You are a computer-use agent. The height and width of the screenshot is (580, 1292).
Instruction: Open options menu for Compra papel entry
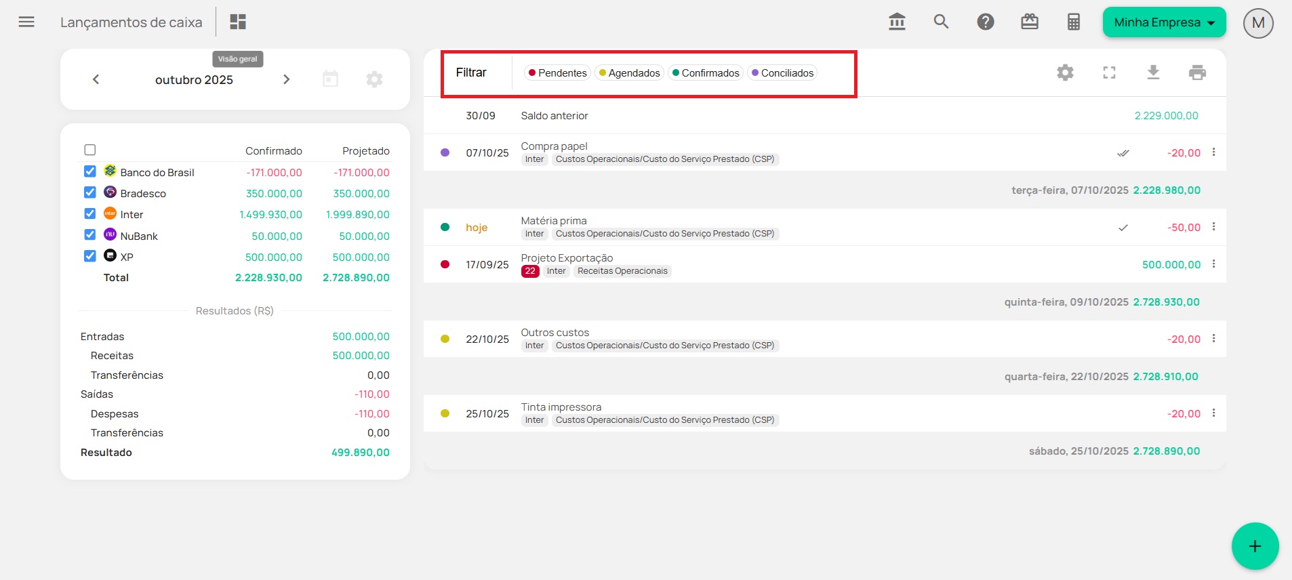coord(1213,152)
